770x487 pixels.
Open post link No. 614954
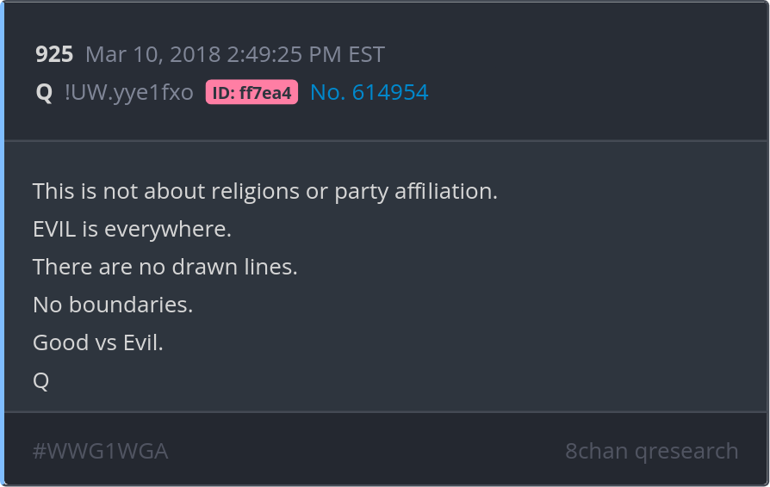tap(369, 92)
